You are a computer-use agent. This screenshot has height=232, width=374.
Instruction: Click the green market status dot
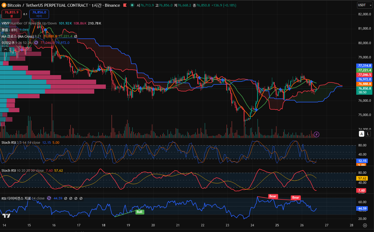click(132, 5)
